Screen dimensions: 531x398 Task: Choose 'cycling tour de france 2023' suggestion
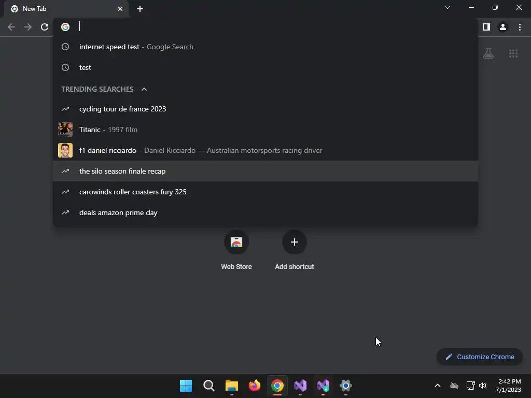click(265, 109)
